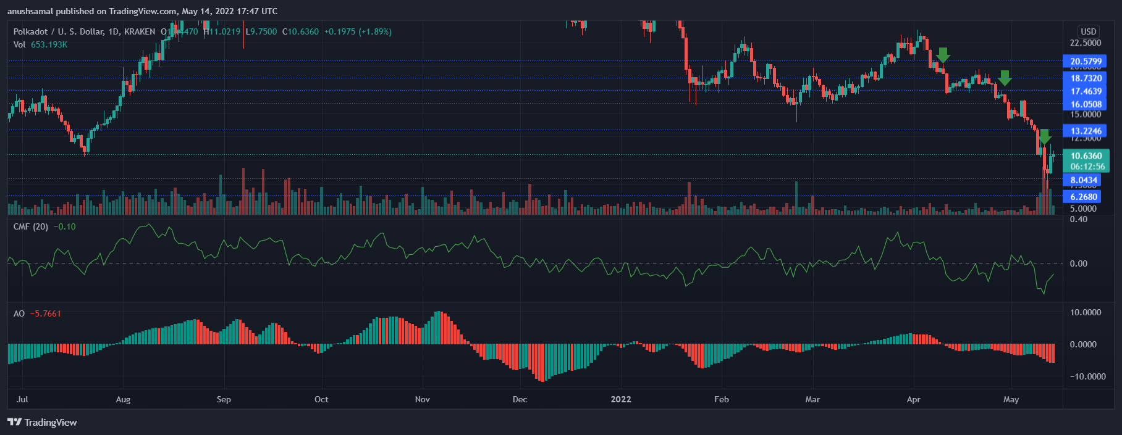Screen dimensions: 1122x435
Task: Click the green down arrow near the 17.4639 level
Action: (x=1005, y=78)
